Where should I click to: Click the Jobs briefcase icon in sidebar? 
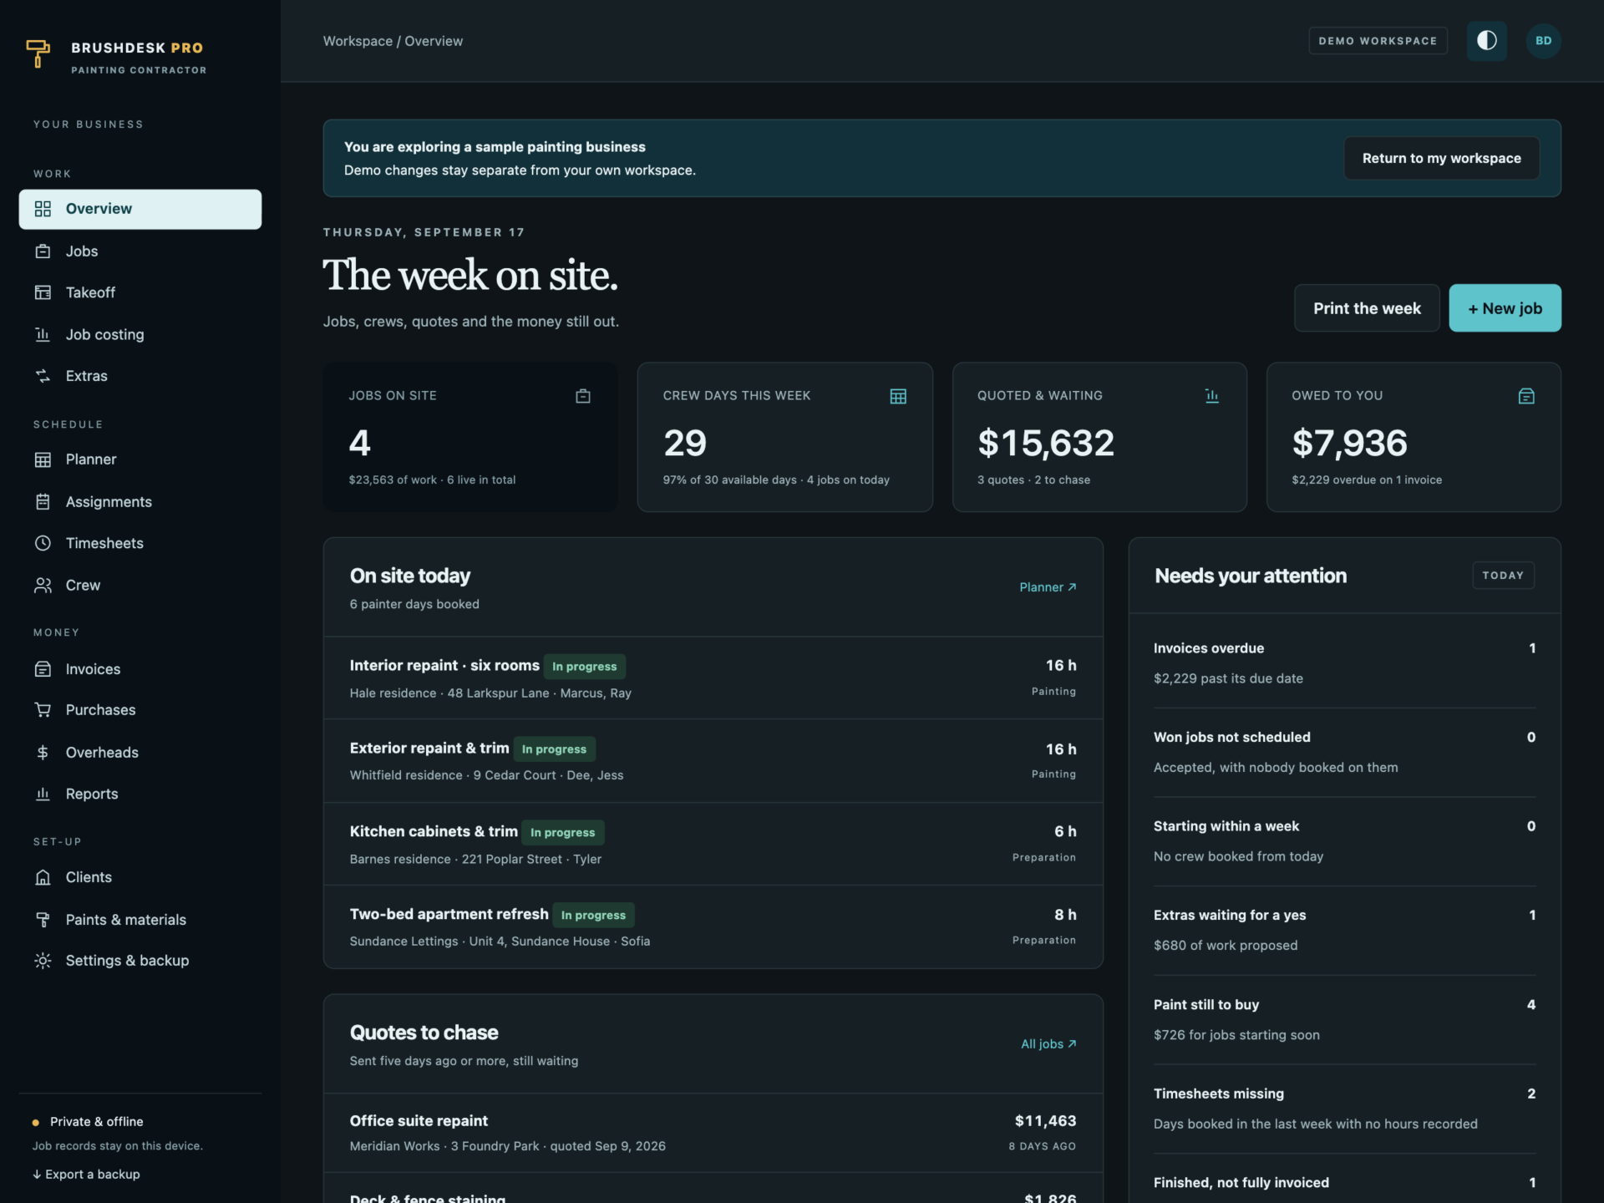43,251
